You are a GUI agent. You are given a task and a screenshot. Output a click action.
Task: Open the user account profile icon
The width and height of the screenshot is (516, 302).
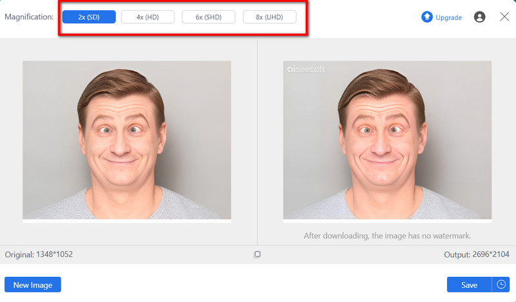click(x=479, y=17)
